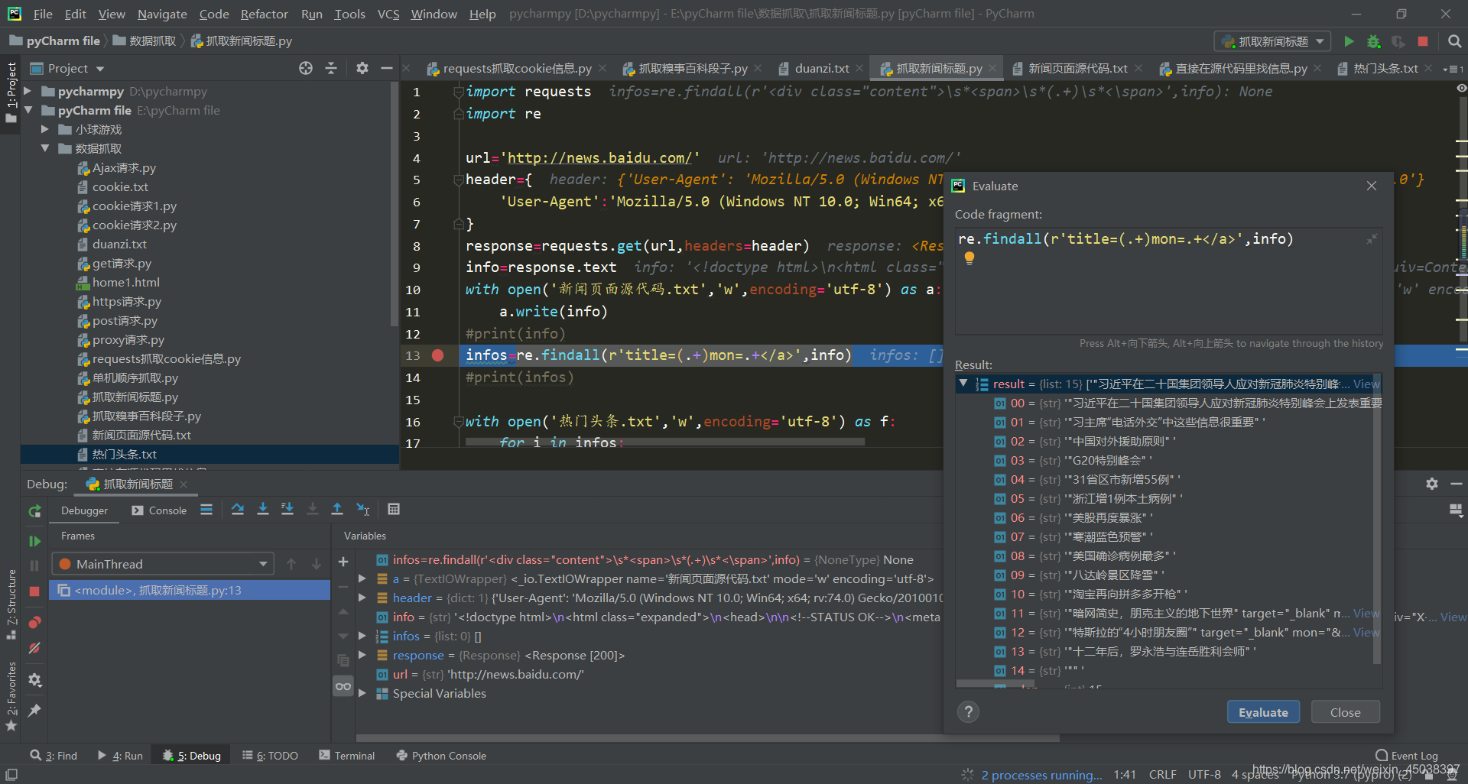Switch to the duanzi.txt editor tab
This screenshot has height=784, width=1468.
(821, 69)
